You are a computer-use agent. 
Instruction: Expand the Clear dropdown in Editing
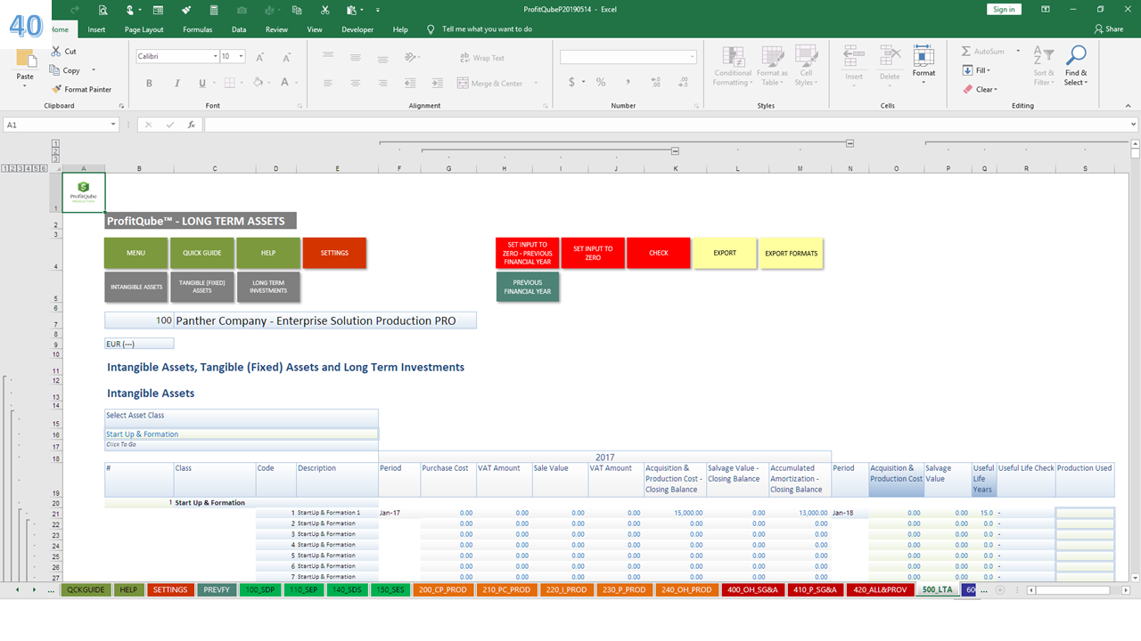(x=996, y=89)
